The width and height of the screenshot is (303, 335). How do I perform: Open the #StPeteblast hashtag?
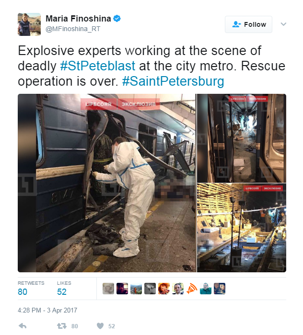[98, 66]
